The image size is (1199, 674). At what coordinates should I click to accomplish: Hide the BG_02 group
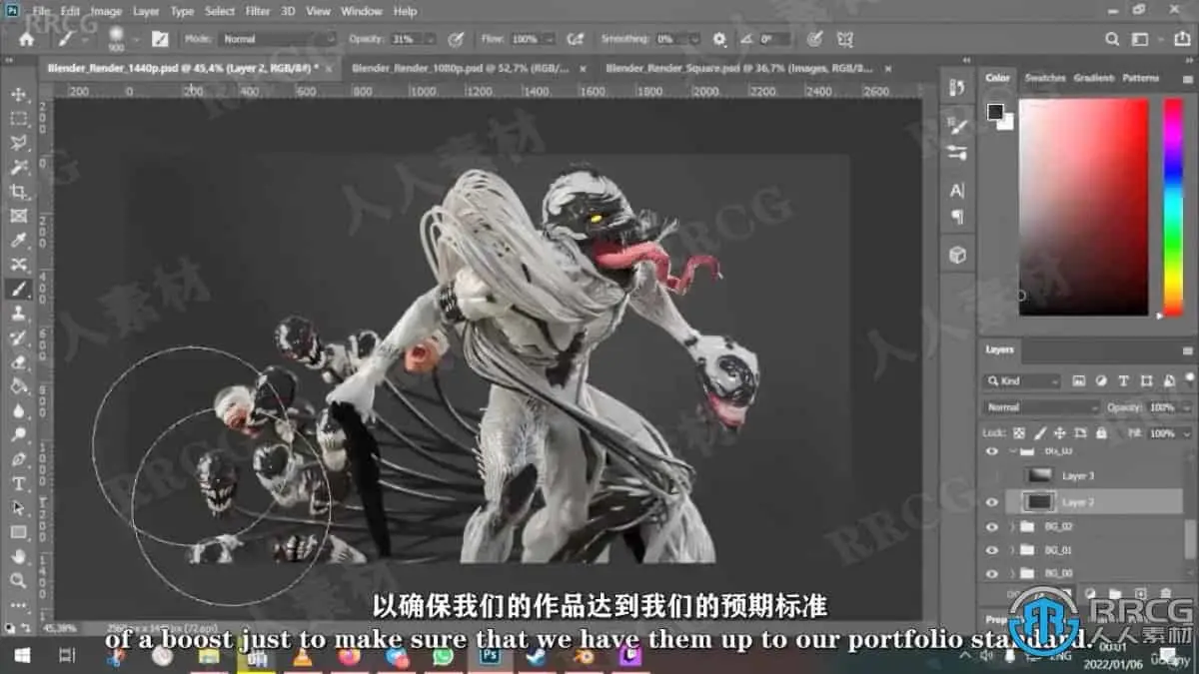[992, 526]
